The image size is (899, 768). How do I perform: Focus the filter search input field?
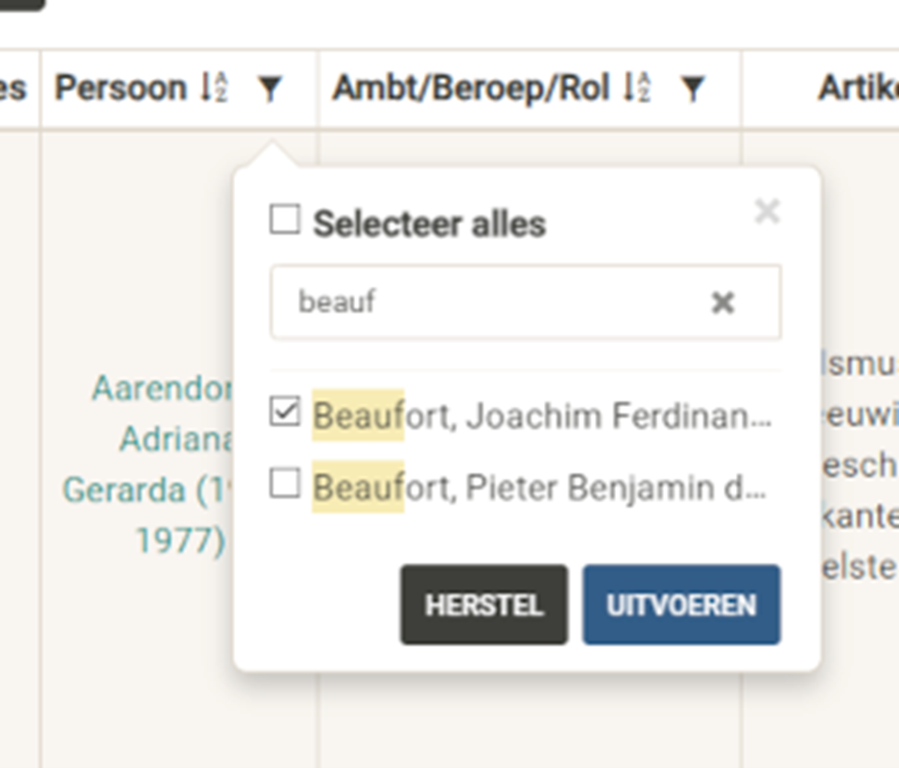point(526,302)
